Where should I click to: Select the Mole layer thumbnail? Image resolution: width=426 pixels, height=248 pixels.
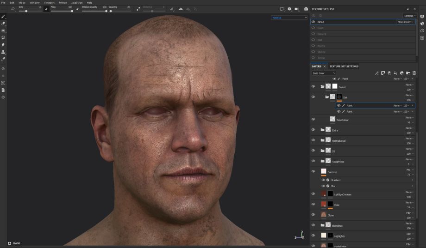coord(324,204)
